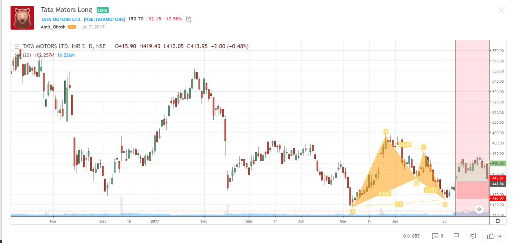Click the PRO badge next to author
The image size is (514, 243).
point(72,27)
